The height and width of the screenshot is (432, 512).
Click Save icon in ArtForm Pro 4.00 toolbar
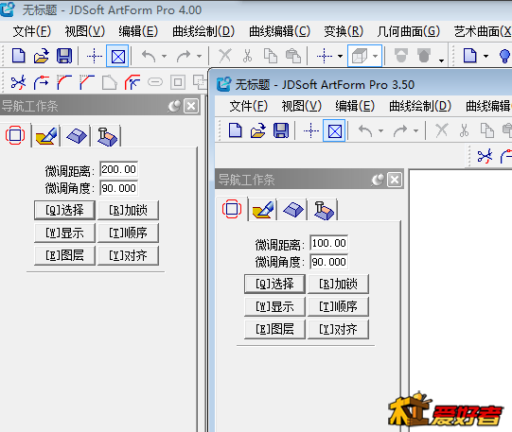point(64,56)
